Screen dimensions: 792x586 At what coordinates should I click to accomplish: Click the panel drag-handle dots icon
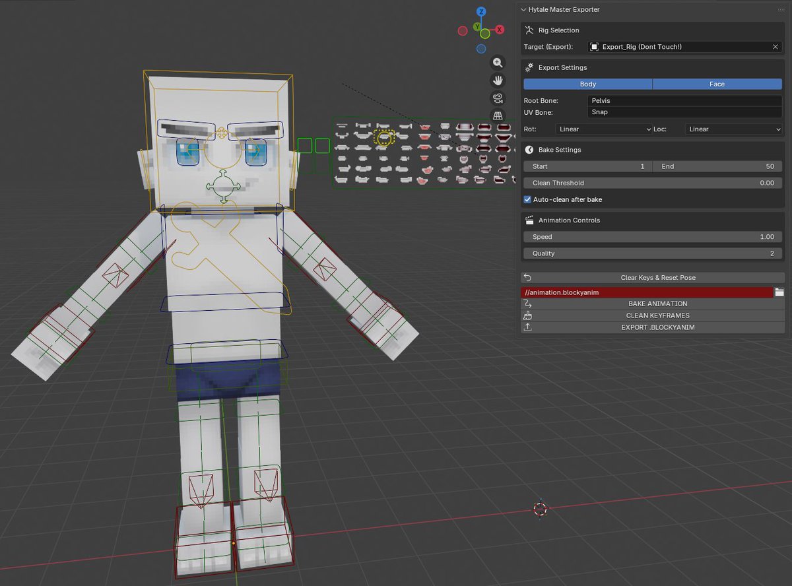pos(781,10)
